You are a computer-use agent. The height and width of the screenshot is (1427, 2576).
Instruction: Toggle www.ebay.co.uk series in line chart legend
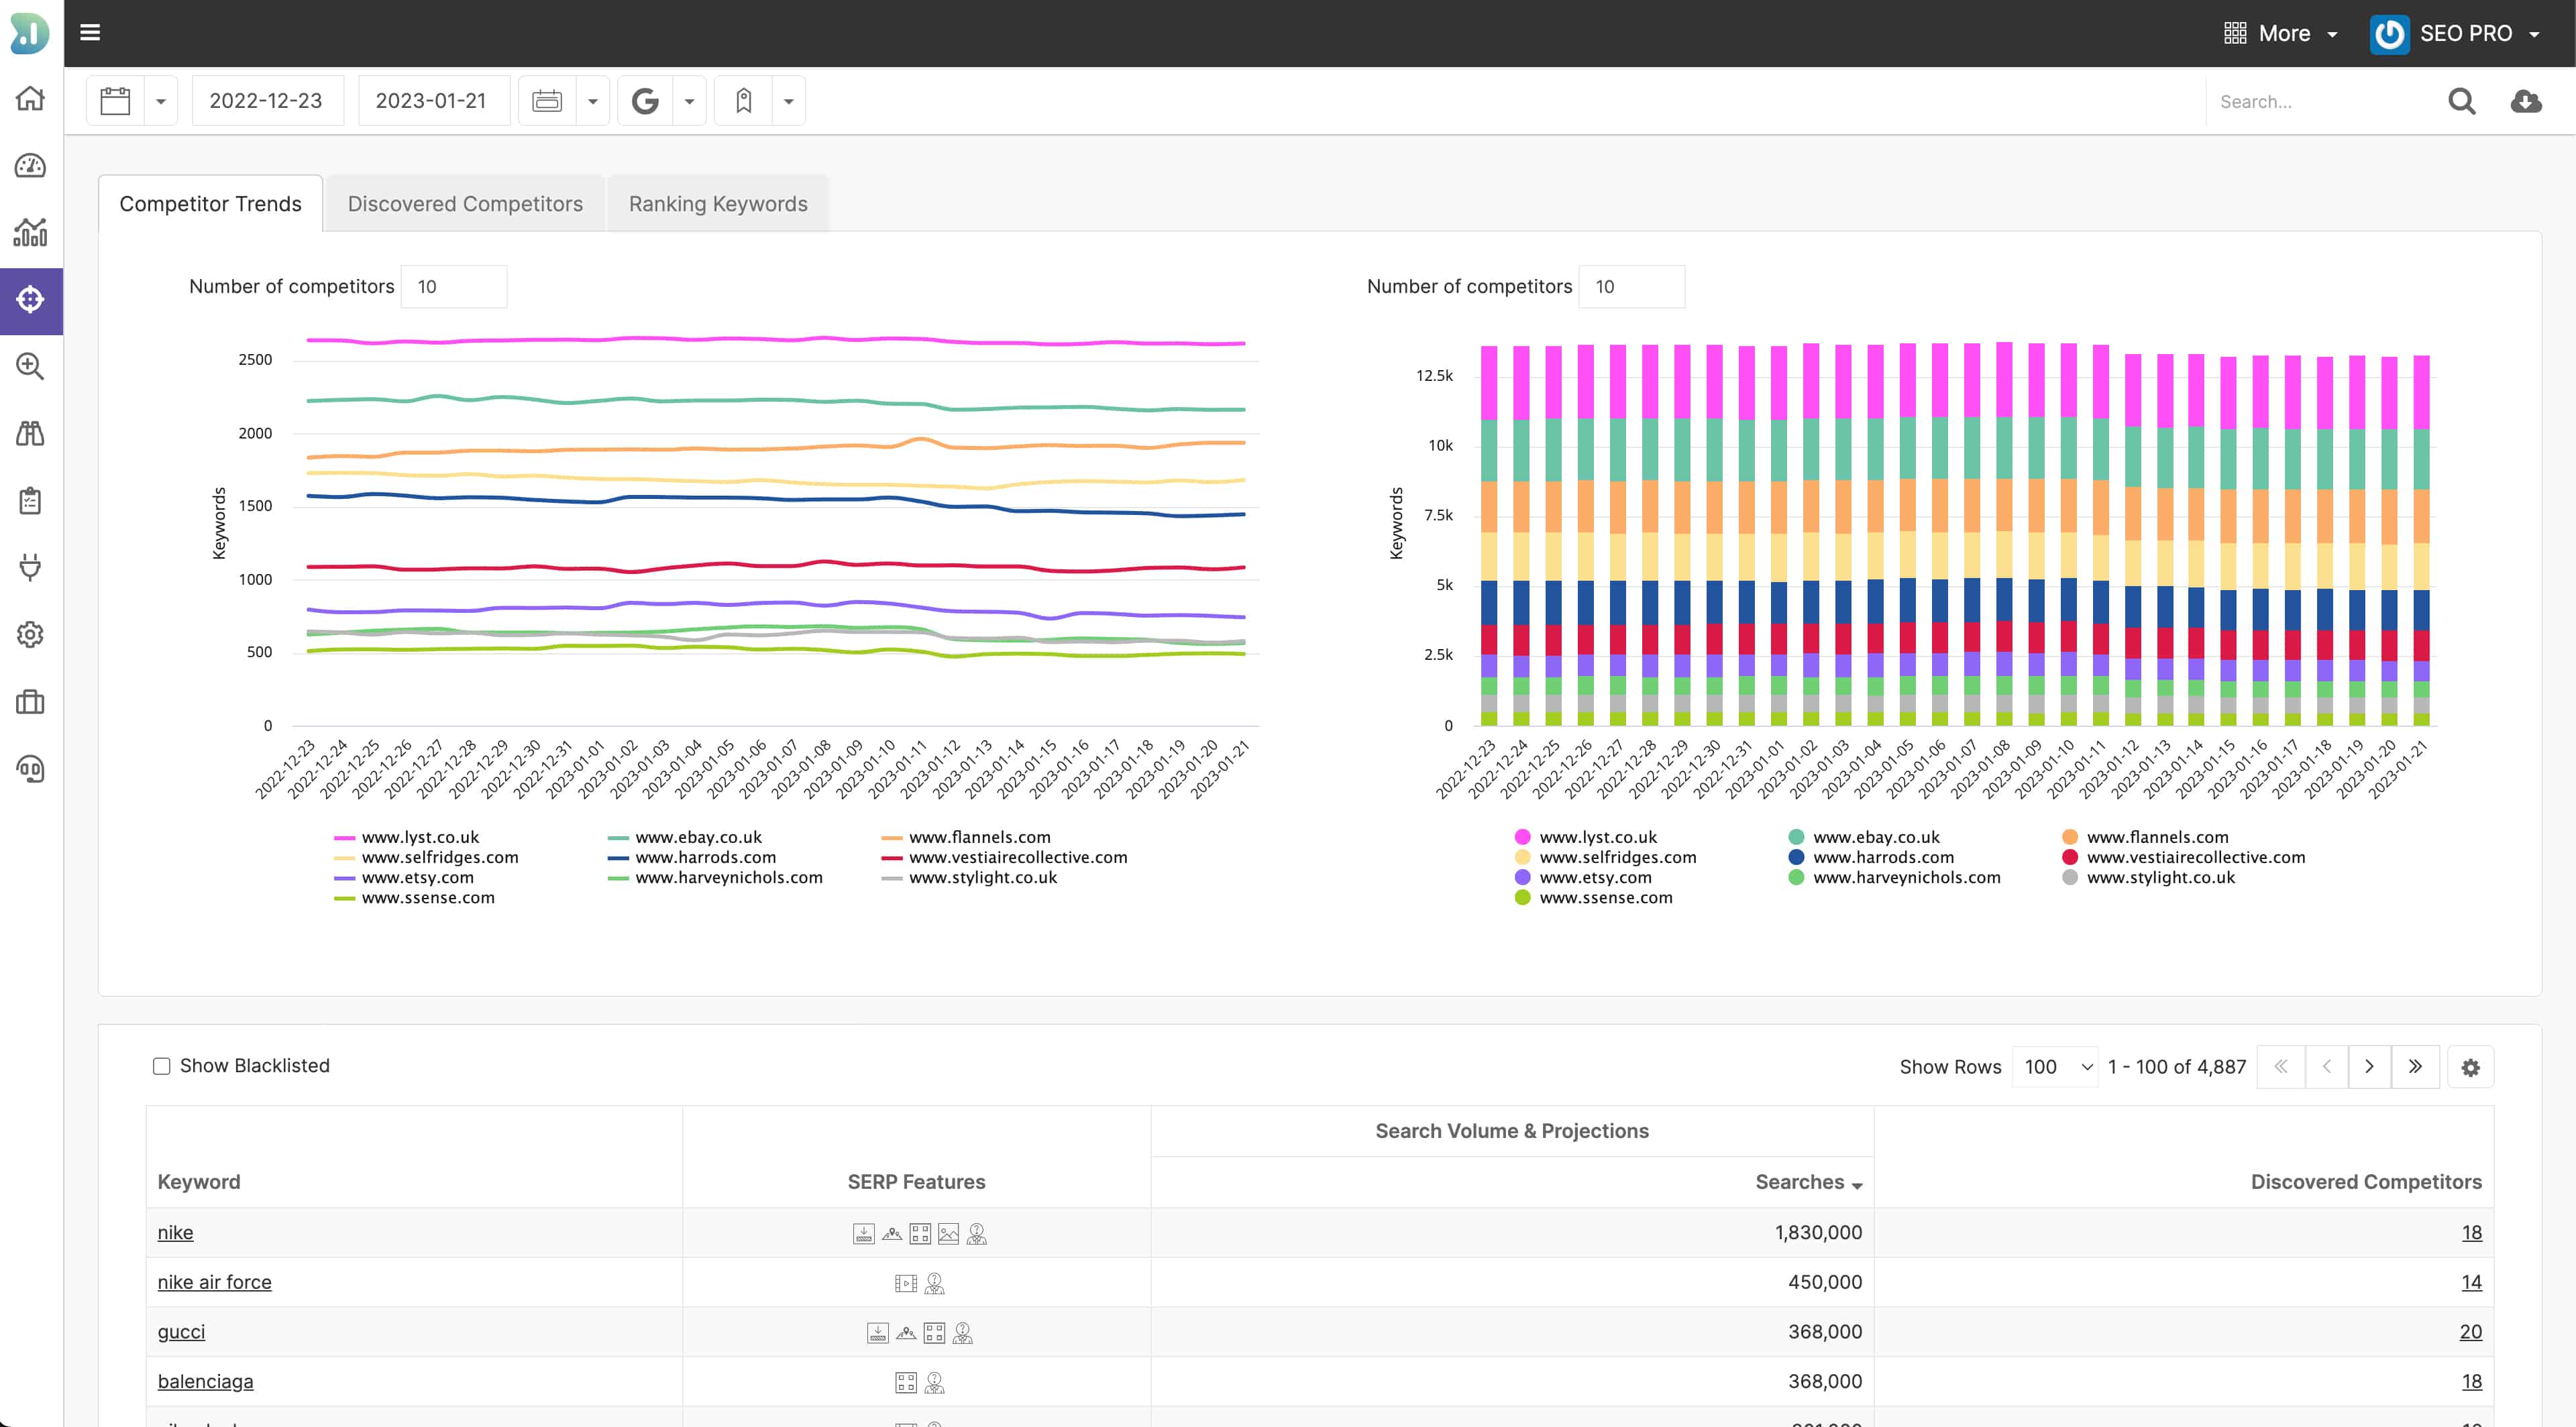coord(685,838)
